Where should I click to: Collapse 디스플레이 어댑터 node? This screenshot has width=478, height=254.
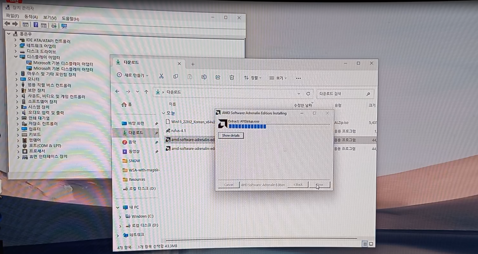[16, 57]
